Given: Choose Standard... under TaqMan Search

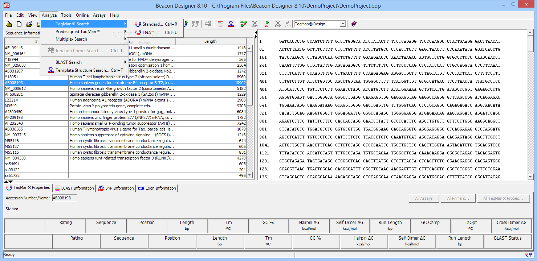Looking at the screenshot, I should click(x=156, y=24).
